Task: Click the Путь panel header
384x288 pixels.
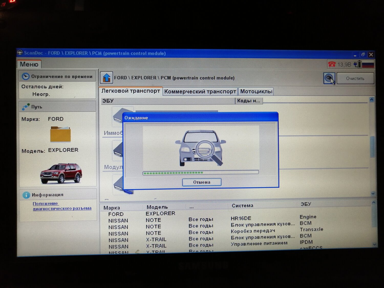Action: pos(58,107)
